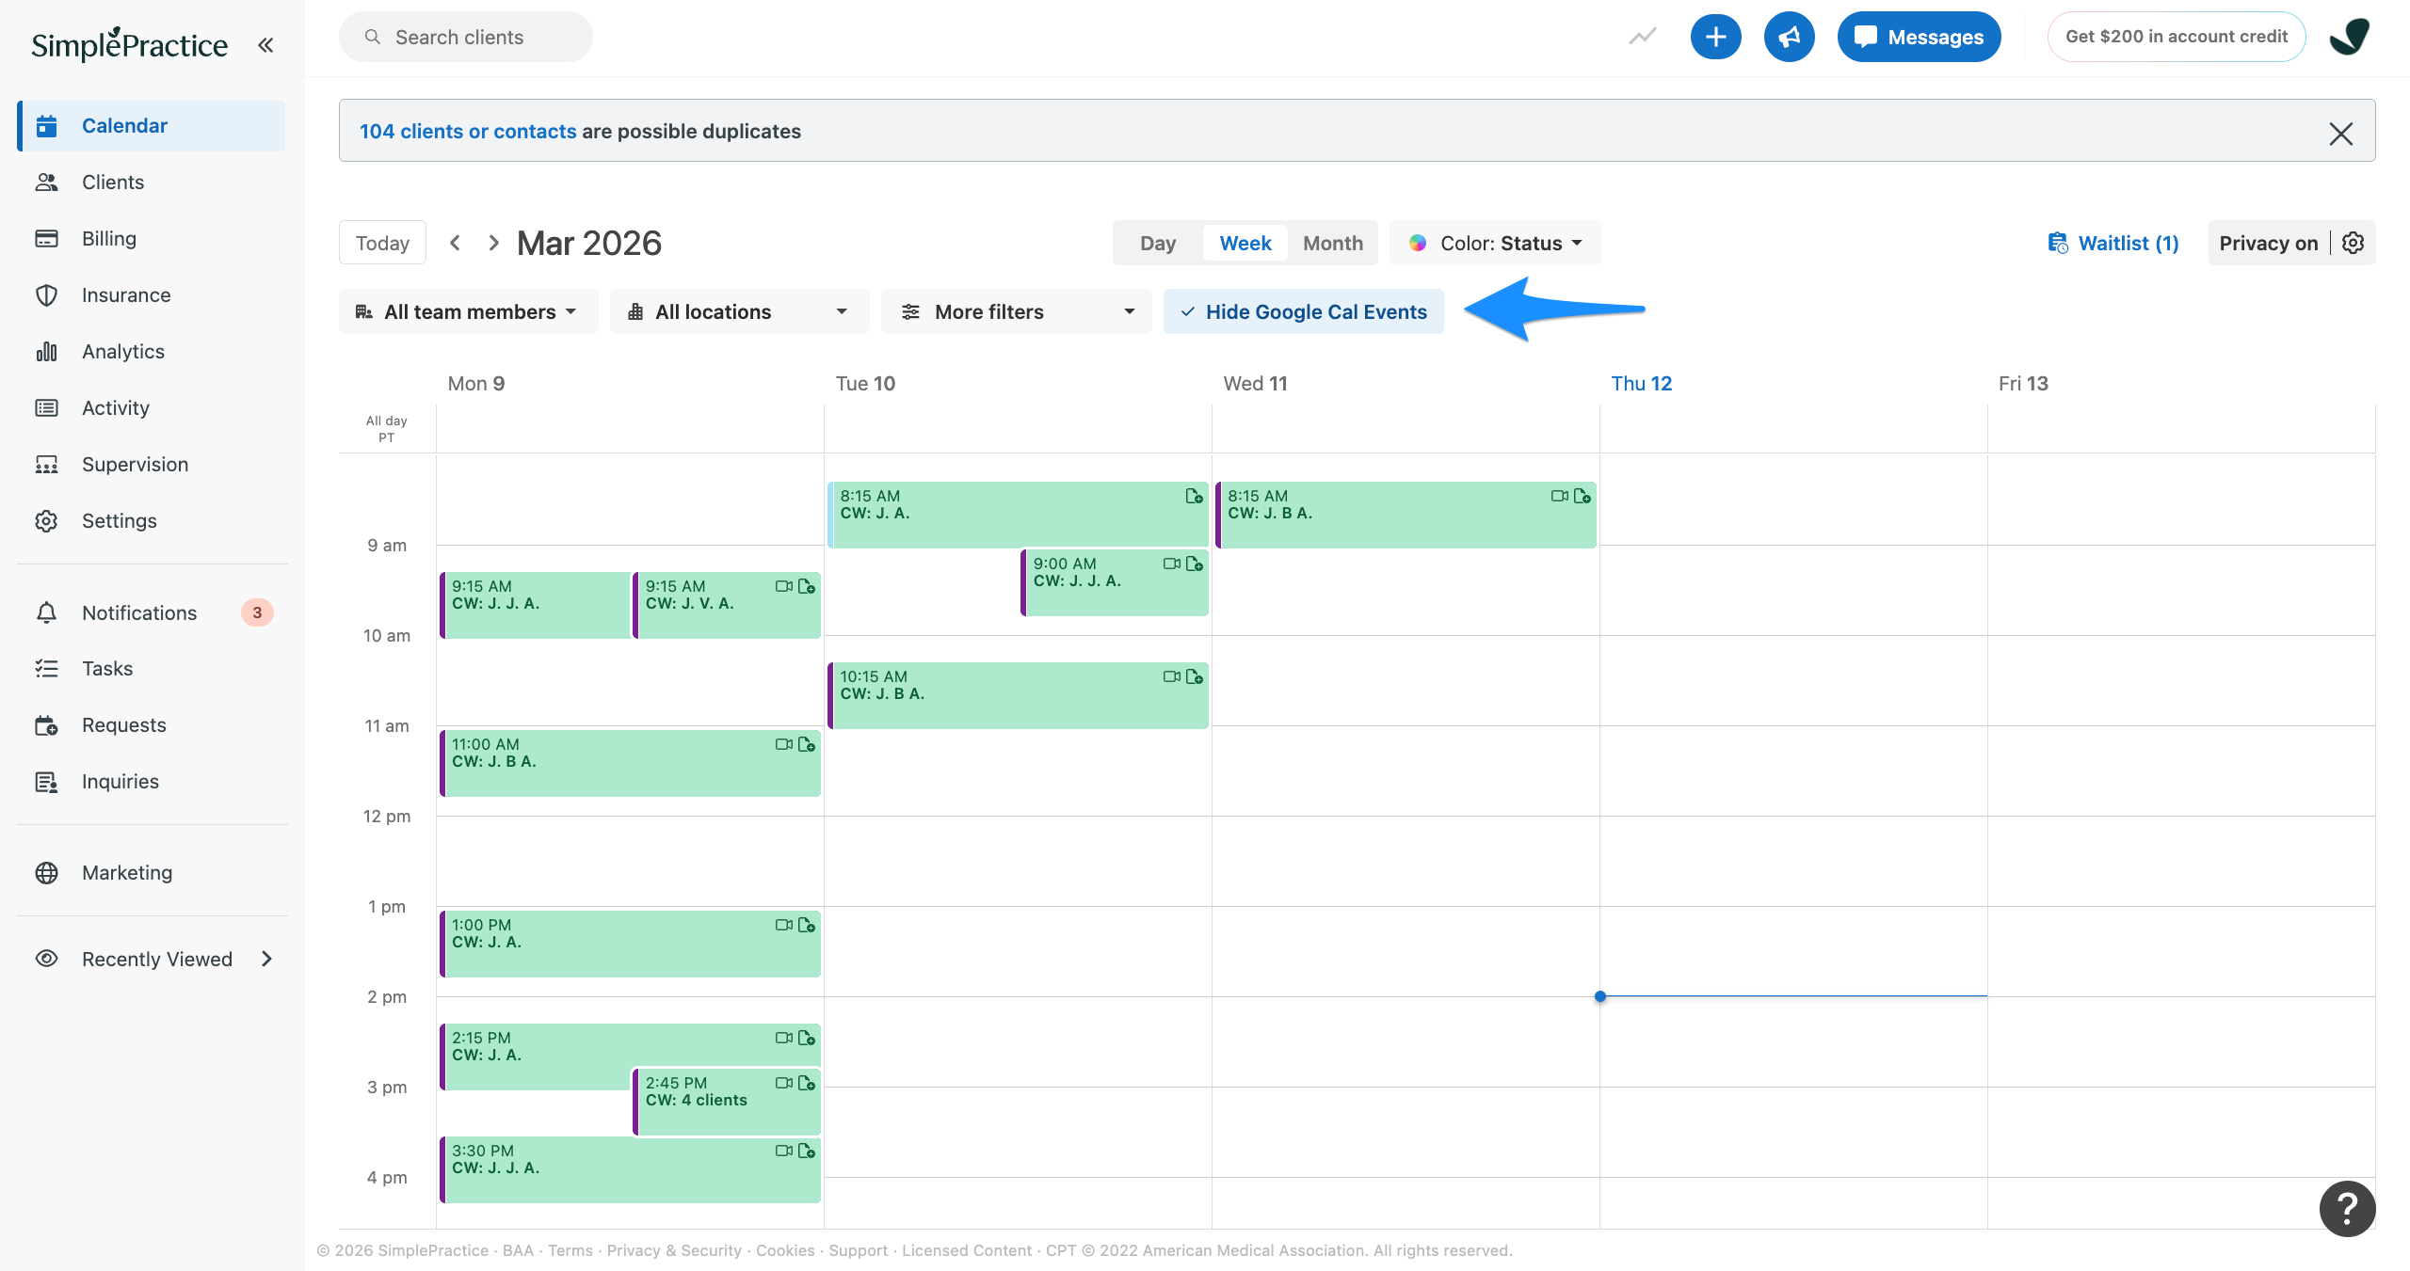Toggle the Privacy on setting
The width and height of the screenshot is (2410, 1271).
2268,243
